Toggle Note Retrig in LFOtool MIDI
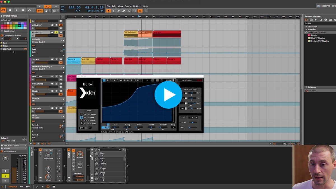336x189 pixels. click(x=81, y=114)
